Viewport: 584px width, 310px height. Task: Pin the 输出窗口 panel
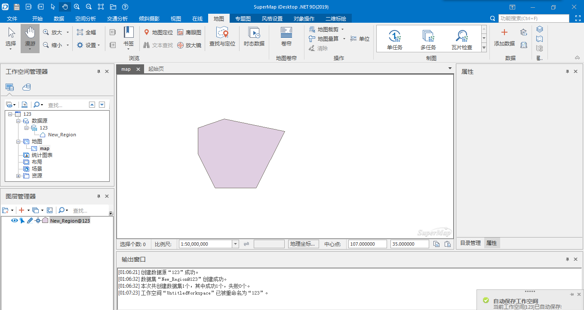click(567, 259)
